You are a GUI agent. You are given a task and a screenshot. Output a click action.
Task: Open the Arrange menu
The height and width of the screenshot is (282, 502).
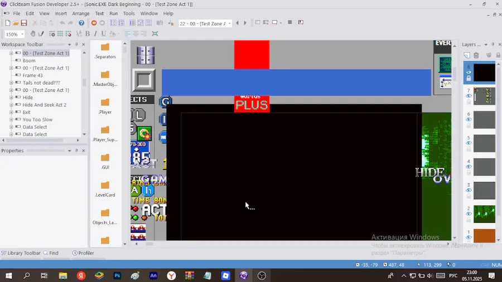click(x=81, y=13)
